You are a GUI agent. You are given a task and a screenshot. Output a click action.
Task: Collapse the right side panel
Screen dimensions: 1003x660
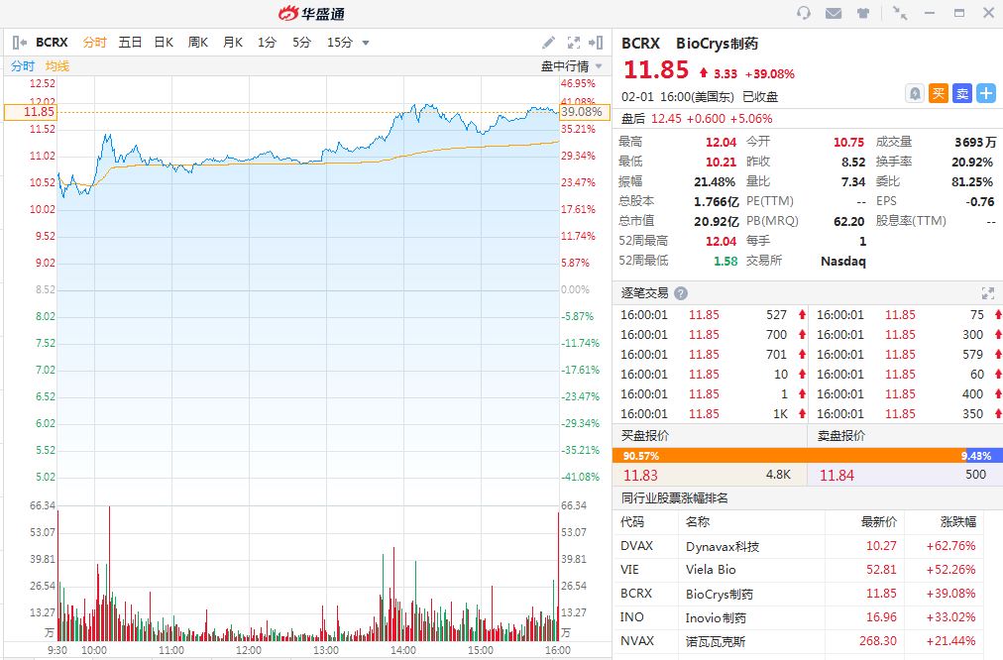[x=596, y=43]
